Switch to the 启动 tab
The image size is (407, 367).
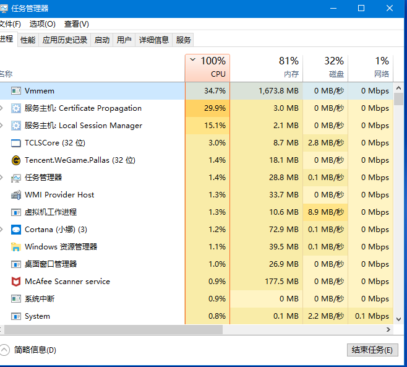point(101,40)
